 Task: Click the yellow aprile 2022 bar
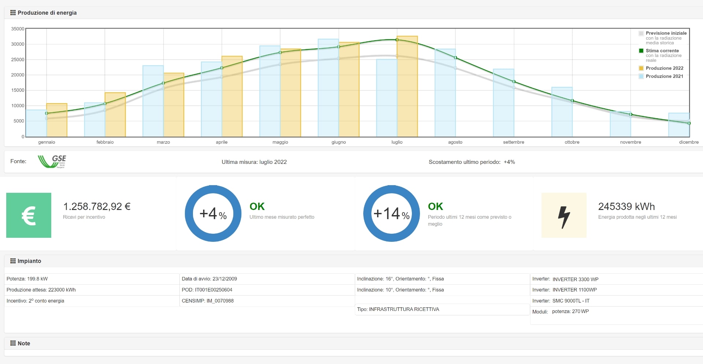pos(232,97)
